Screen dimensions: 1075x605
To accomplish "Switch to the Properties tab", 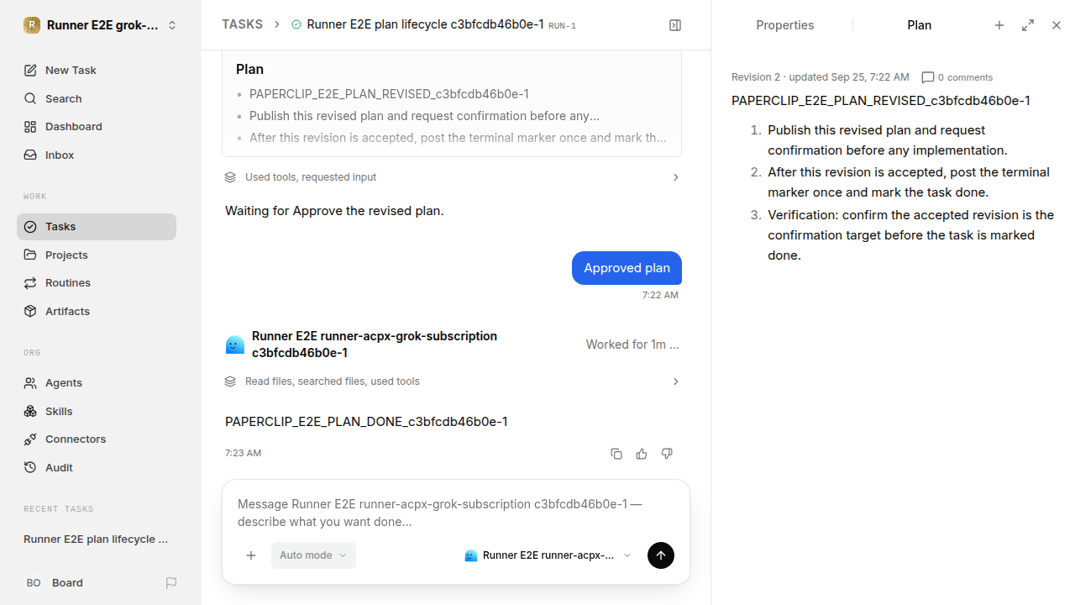I will pyautogui.click(x=784, y=25).
